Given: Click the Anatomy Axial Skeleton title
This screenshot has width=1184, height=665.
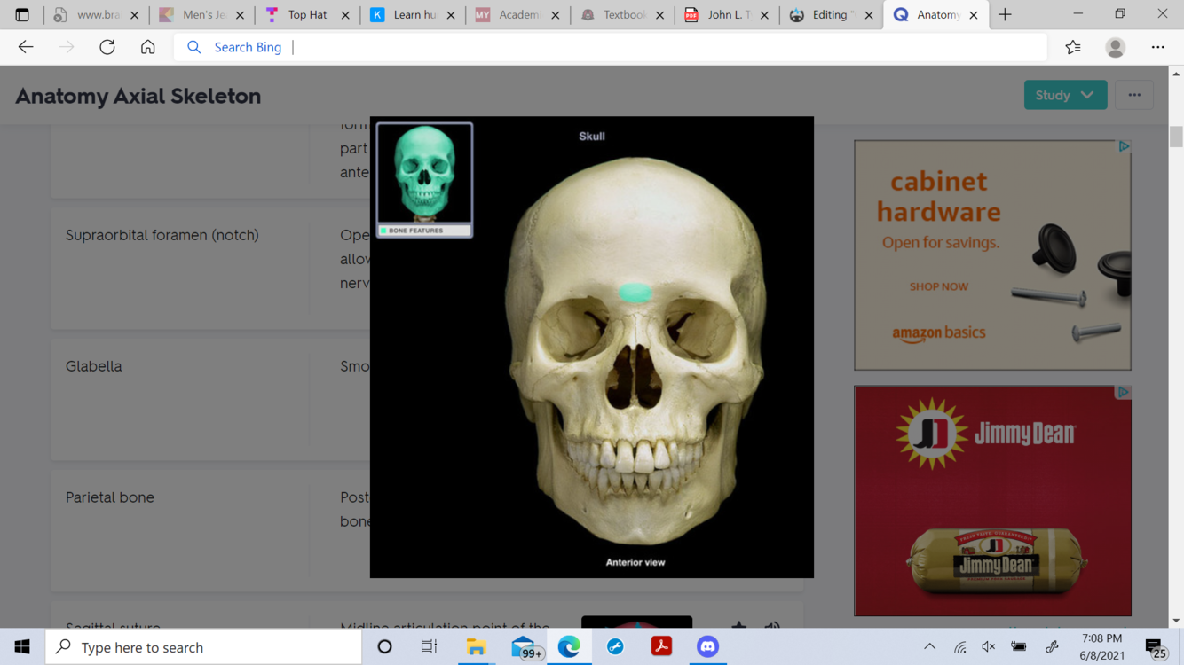Looking at the screenshot, I should pyautogui.click(x=138, y=96).
